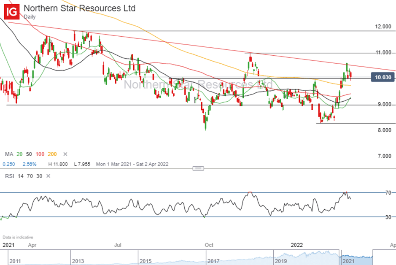Jump to 2011 in the history navigator
The height and width of the screenshot is (265, 396).
(15, 261)
